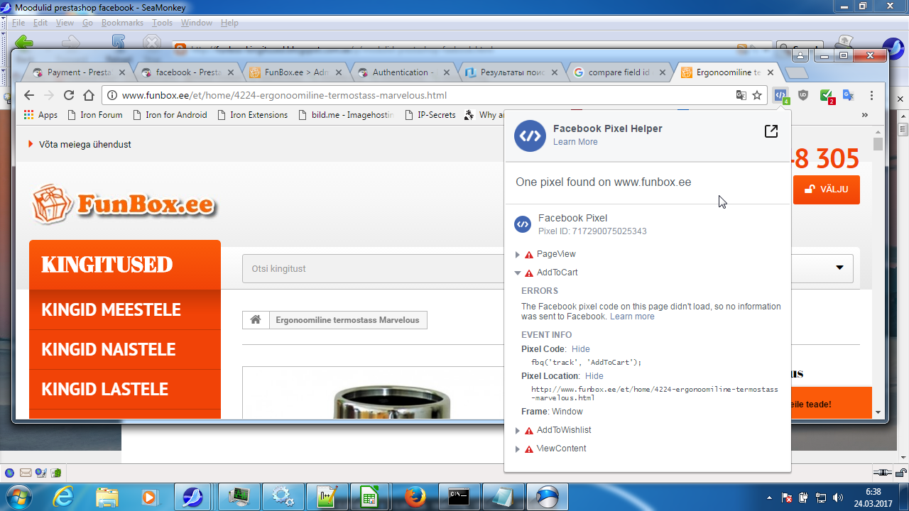Launch Internet Explorer from the taskbar

click(64, 496)
